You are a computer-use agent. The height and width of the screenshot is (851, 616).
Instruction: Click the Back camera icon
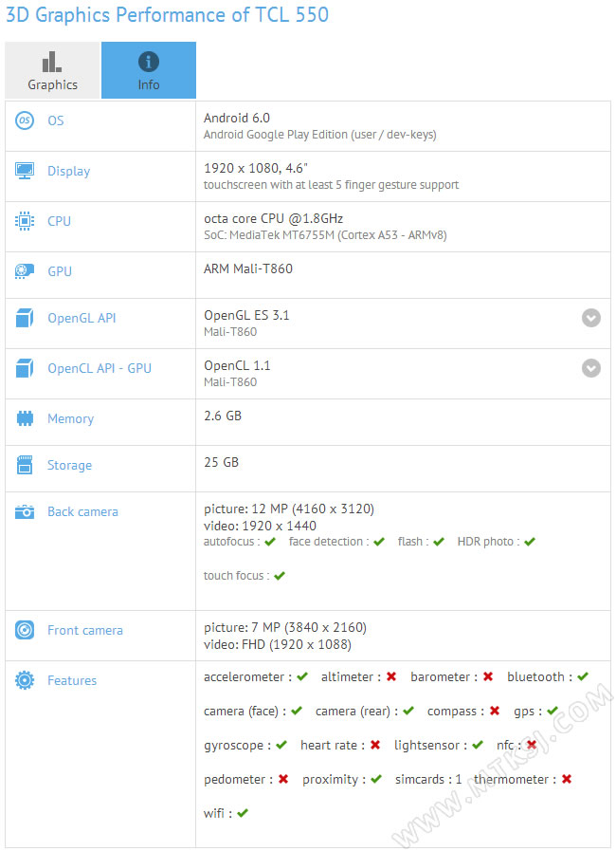click(25, 511)
